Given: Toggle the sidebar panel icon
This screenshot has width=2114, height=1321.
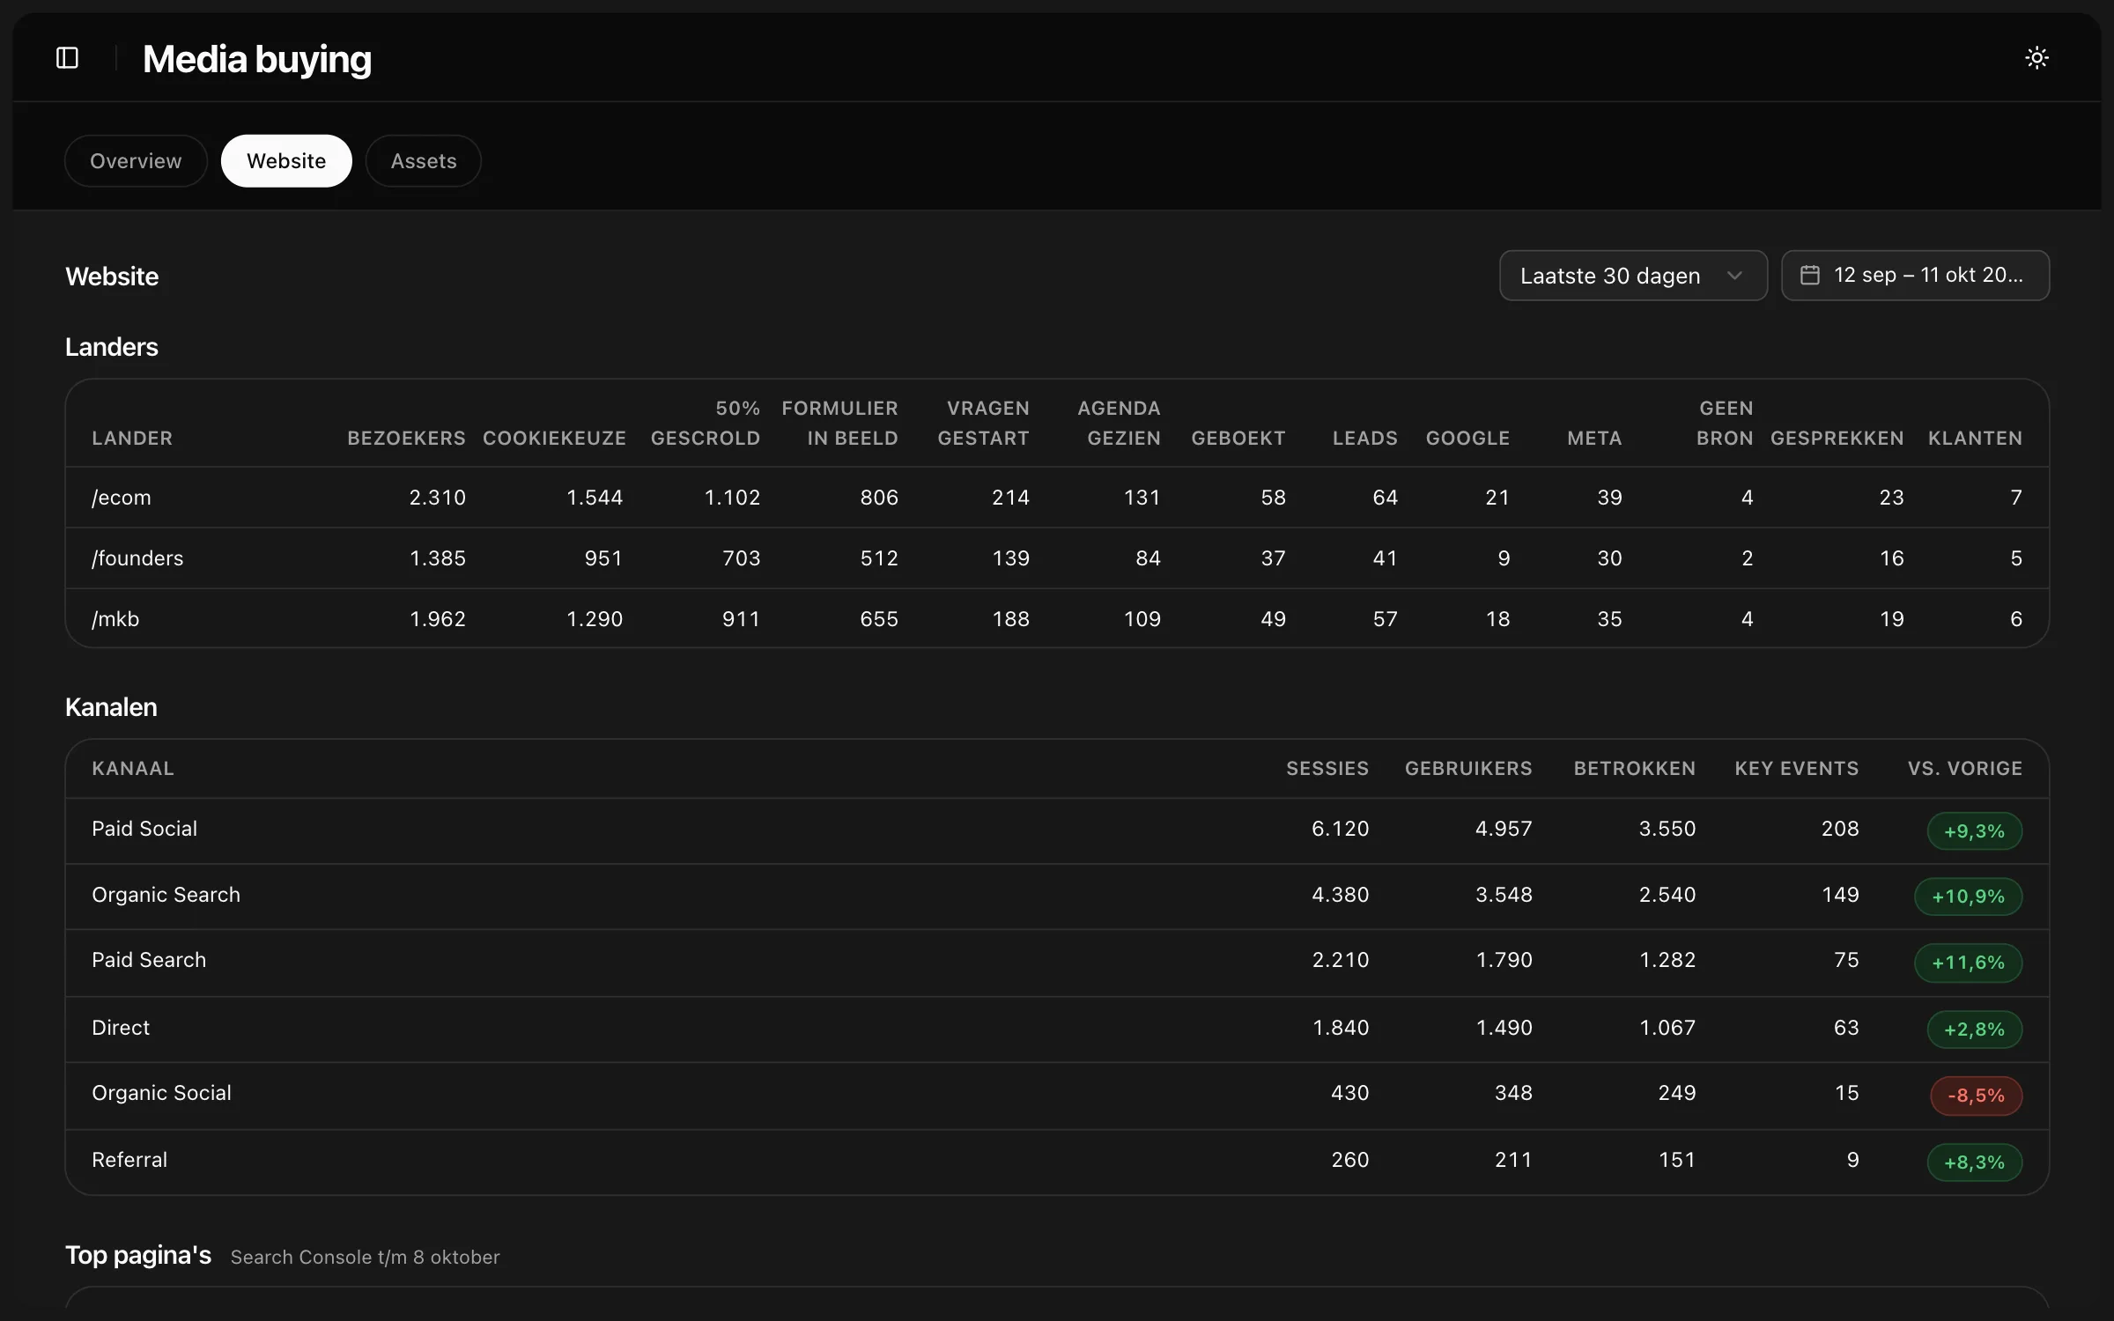Looking at the screenshot, I should tap(68, 58).
